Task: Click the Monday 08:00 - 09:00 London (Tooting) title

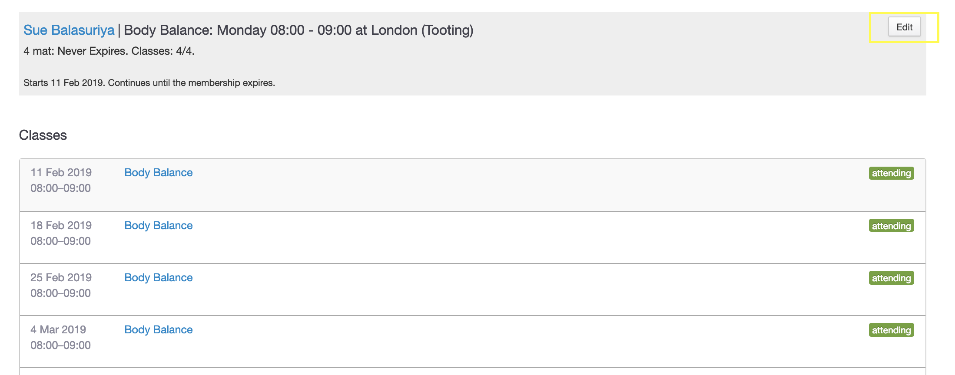Action: click(x=298, y=30)
